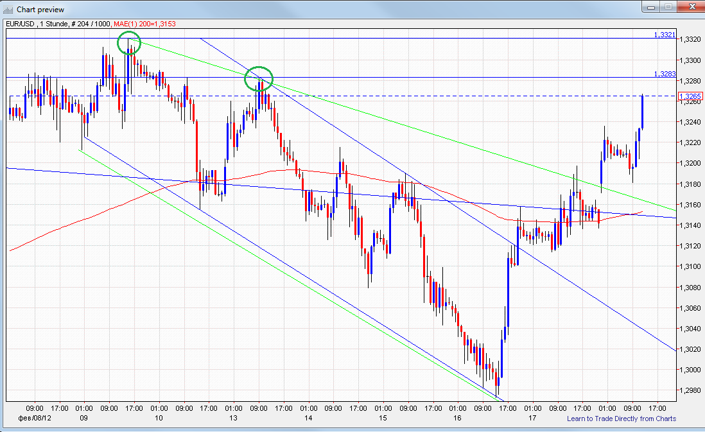Click the minimize button on the title bar
This screenshot has height=432, width=705.
tap(651, 8)
